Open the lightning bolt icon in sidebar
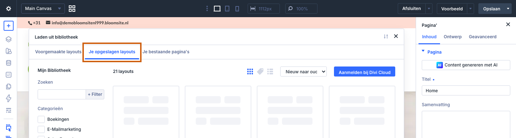Viewport: 516px width, 138px height. [9, 98]
